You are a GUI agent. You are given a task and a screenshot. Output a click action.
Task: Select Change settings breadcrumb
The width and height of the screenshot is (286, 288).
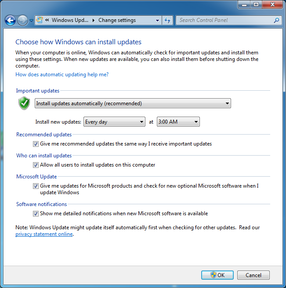[117, 20]
